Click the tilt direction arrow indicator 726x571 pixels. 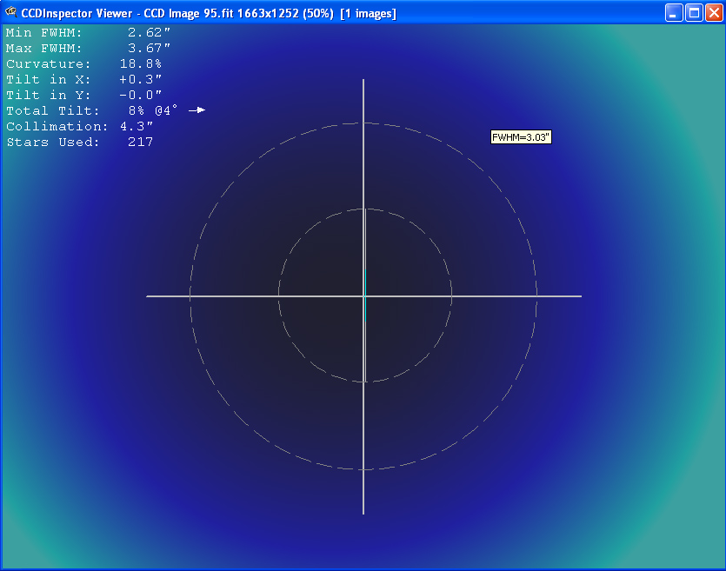[x=196, y=110]
